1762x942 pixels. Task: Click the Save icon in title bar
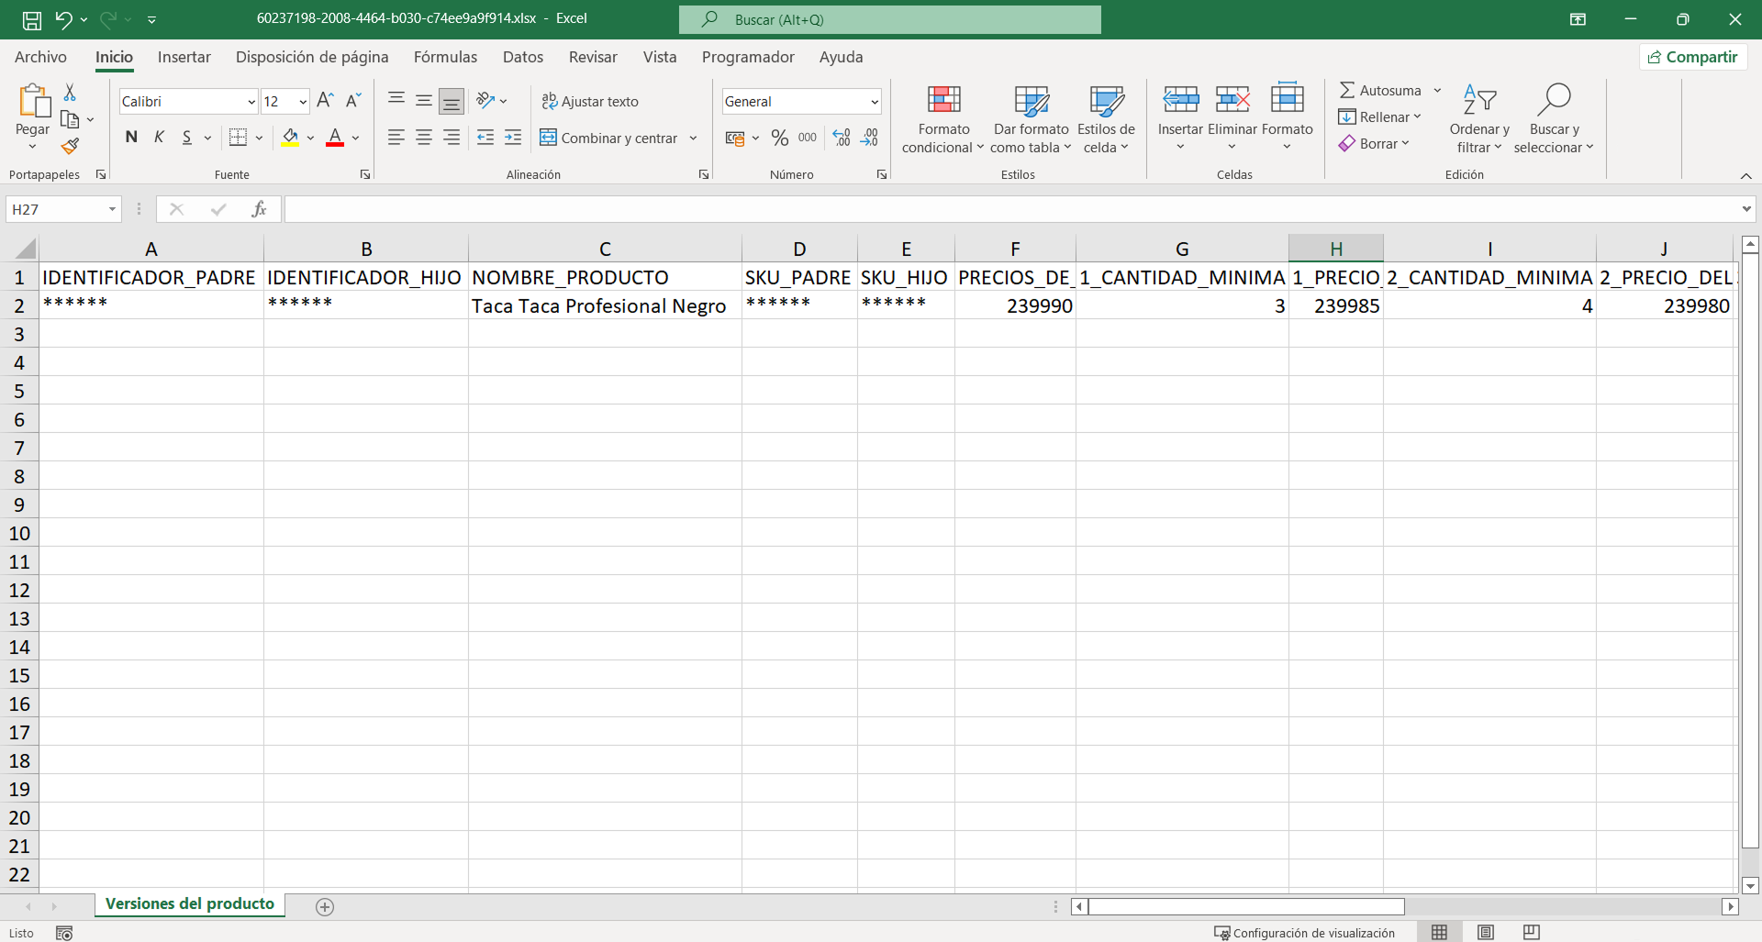point(32,19)
